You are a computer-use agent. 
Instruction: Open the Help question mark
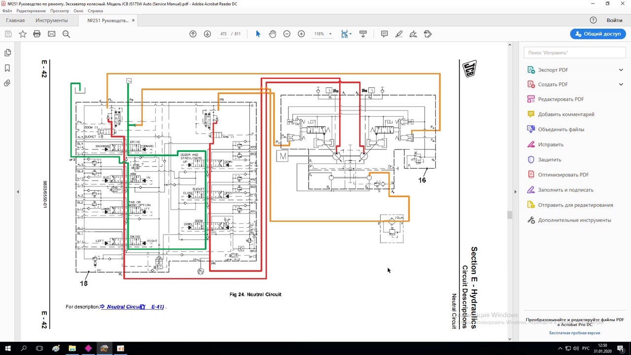pyautogui.click(x=594, y=20)
